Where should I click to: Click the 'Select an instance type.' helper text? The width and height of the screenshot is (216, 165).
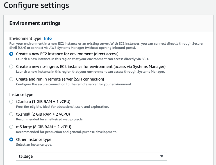pos(34,145)
